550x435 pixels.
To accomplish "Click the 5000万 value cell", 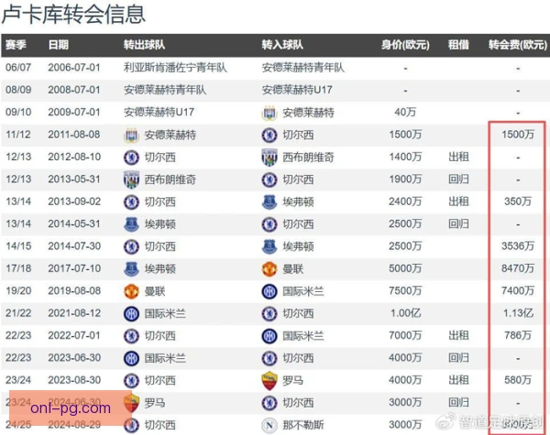I will coord(405,268).
